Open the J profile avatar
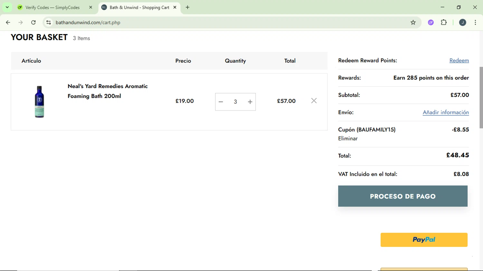 click(x=462, y=23)
